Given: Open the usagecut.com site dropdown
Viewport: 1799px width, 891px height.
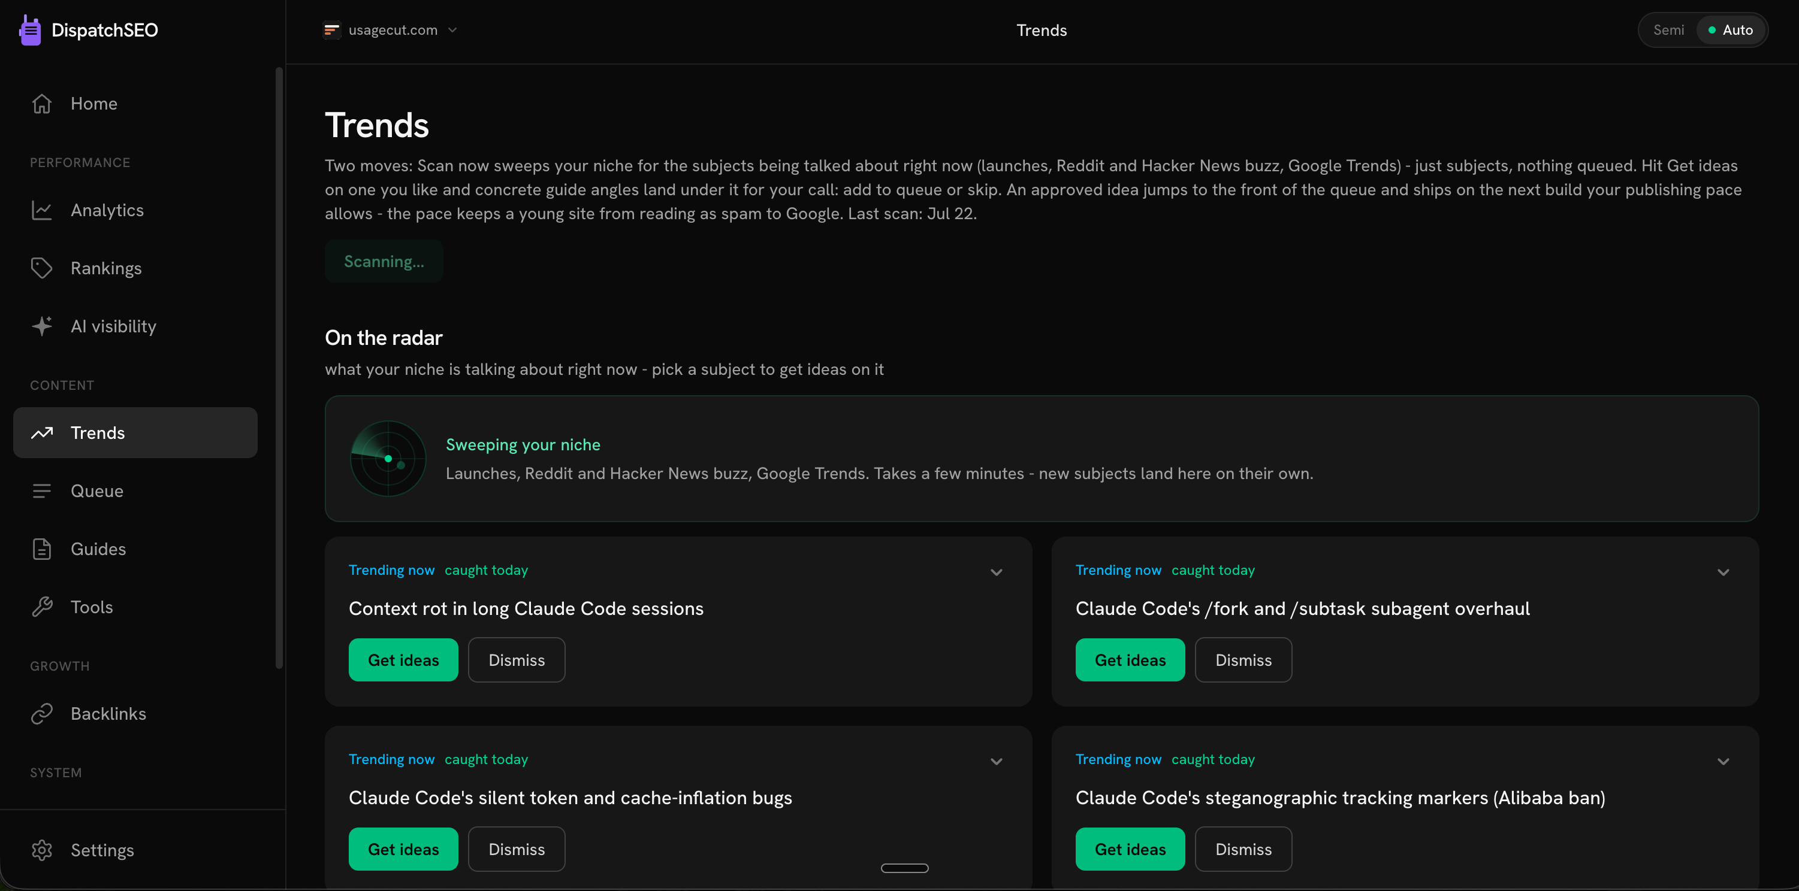Looking at the screenshot, I should [391, 30].
